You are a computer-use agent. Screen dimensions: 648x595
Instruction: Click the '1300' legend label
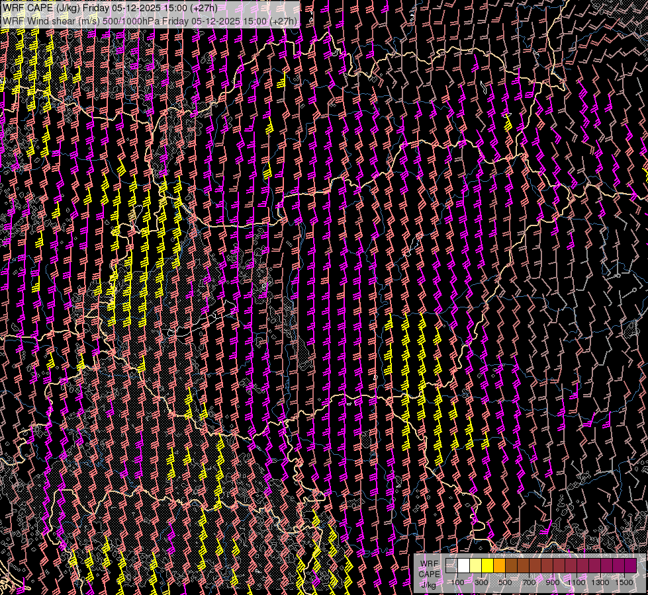click(x=600, y=582)
